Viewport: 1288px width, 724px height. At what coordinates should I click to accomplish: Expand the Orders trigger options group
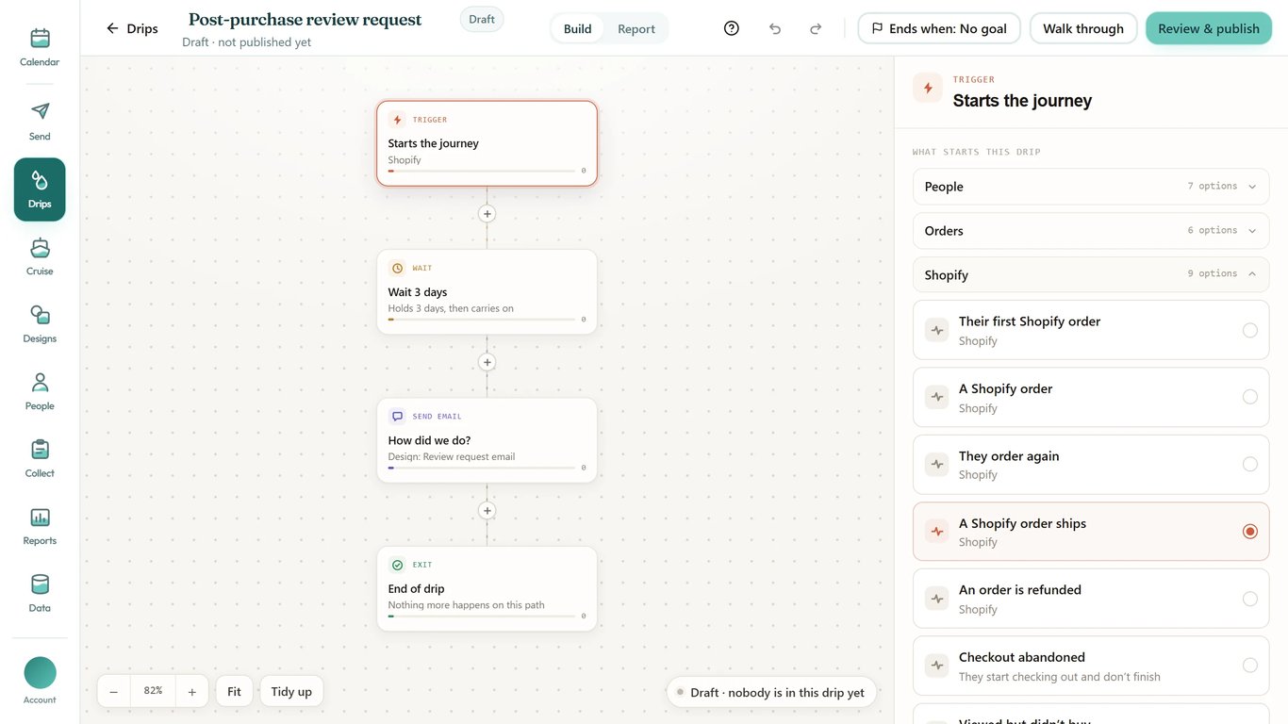click(1091, 231)
